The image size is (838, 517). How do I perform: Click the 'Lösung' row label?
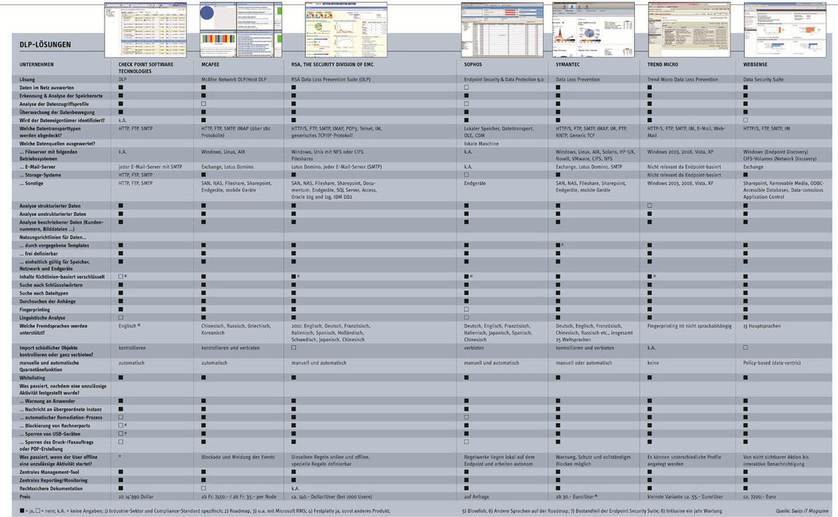pyautogui.click(x=28, y=80)
